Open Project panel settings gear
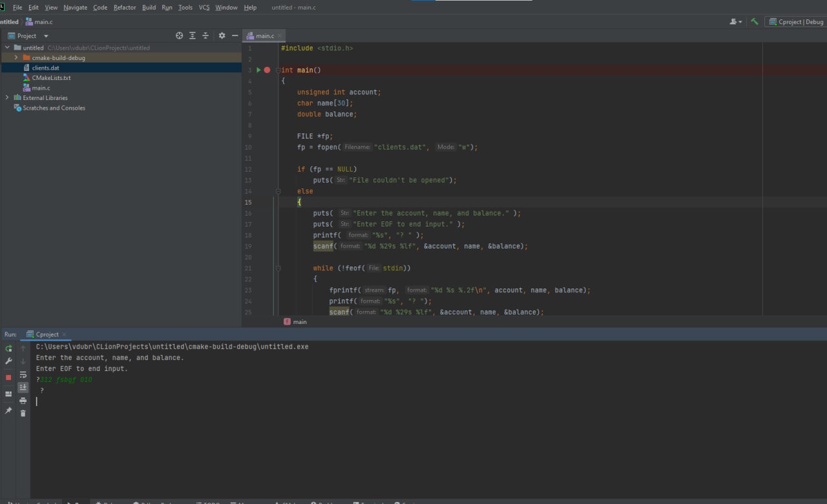 coord(222,35)
